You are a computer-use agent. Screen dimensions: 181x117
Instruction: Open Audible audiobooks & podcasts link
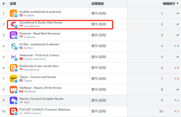coord(40,12)
